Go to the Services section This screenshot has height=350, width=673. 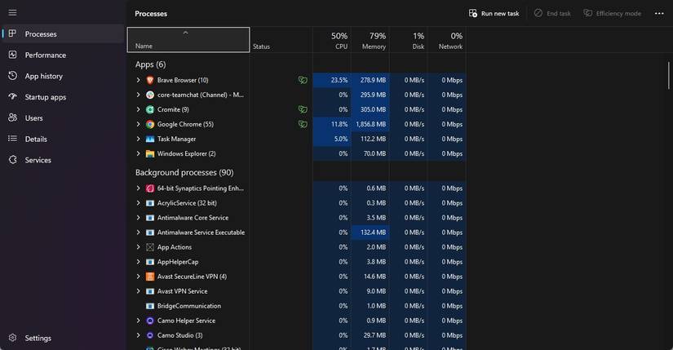[x=38, y=160]
